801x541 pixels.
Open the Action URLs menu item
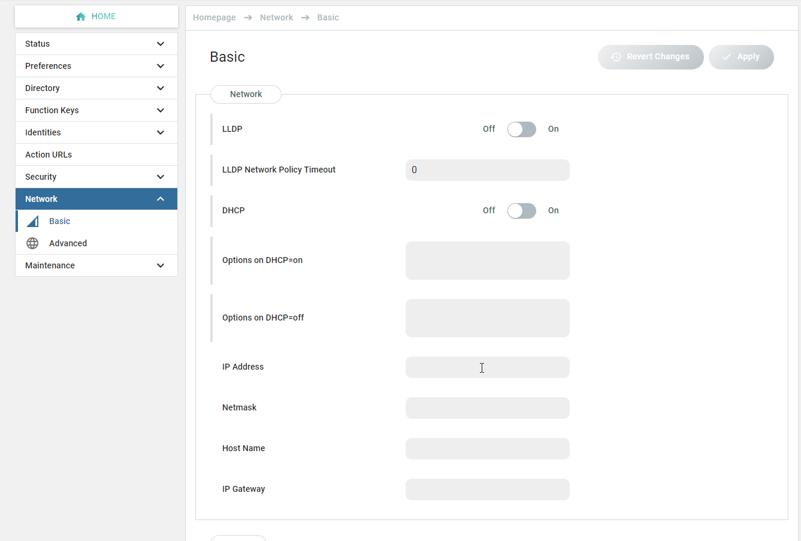96,155
